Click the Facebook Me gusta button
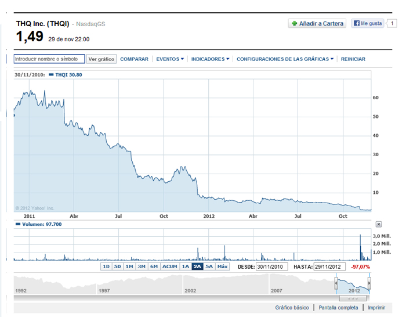 pyautogui.click(x=367, y=24)
